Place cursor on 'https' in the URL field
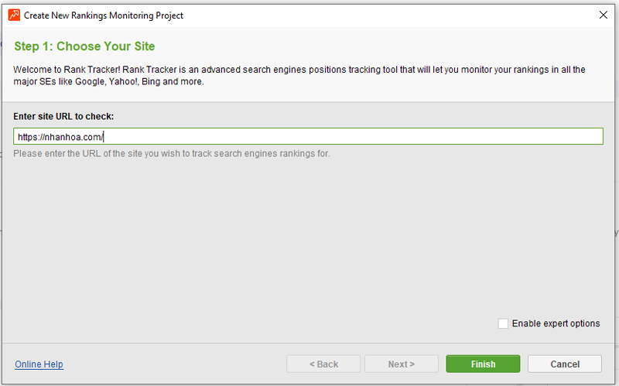619x386 pixels. [x=28, y=137]
